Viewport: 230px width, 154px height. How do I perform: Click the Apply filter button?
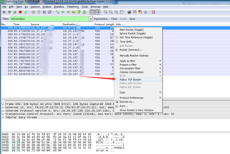[123, 19]
